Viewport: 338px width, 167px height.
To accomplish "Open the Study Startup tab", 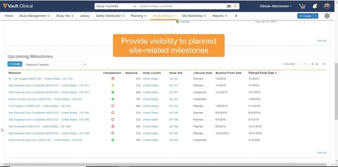I will tap(164, 16).
